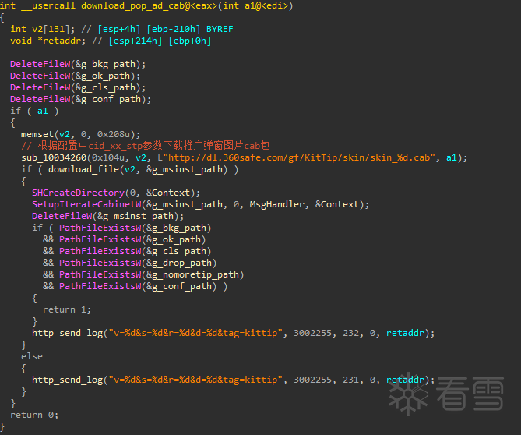Viewport: 521px width, 435px height.
Task: Click DeleteFileW on the g_bkg_path line
Action: point(40,64)
